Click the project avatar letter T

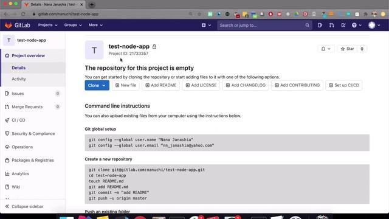pos(94,50)
